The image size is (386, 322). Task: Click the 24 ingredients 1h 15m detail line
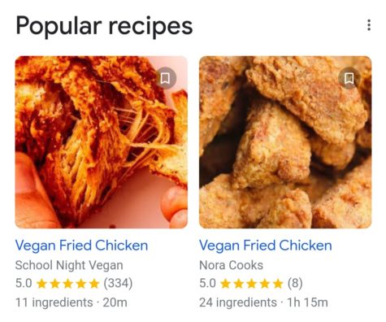coord(263,302)
